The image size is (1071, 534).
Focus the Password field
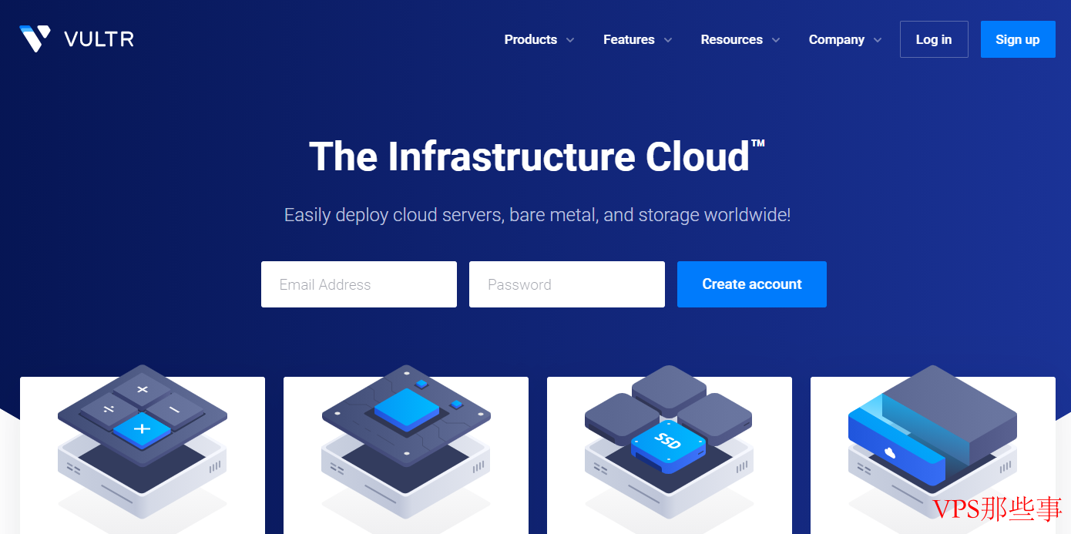567,284
